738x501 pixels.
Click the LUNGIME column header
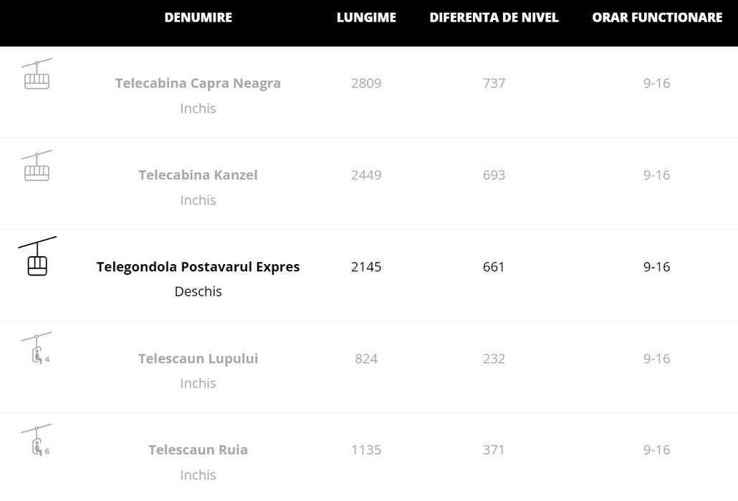pos(366,18)
